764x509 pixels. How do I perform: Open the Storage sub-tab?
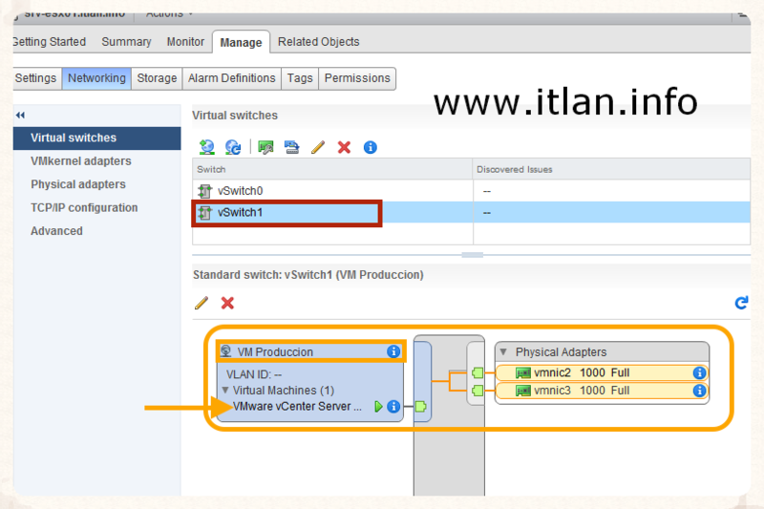(x=157, y=78)
